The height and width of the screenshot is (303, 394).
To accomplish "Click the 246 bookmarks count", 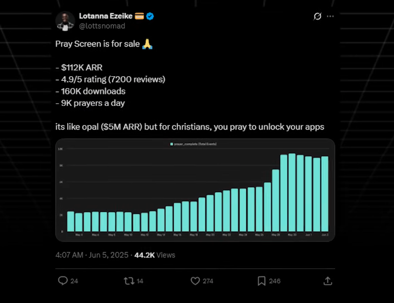I will tap(275, 281).
